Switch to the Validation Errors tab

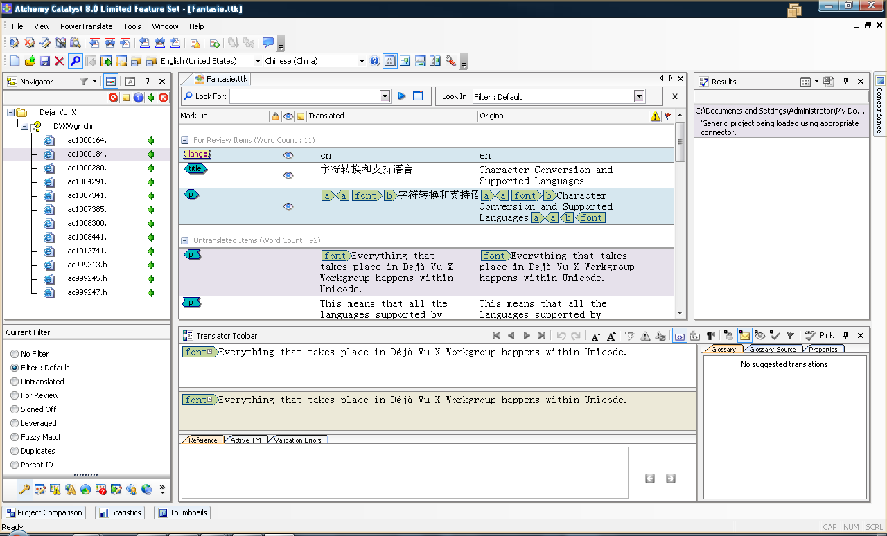(x=298, y=440)
